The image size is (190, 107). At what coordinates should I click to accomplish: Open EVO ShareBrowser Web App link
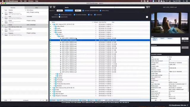point(178,105)
